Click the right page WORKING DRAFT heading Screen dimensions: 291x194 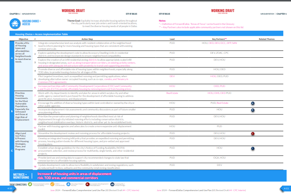tap(223, 11)
